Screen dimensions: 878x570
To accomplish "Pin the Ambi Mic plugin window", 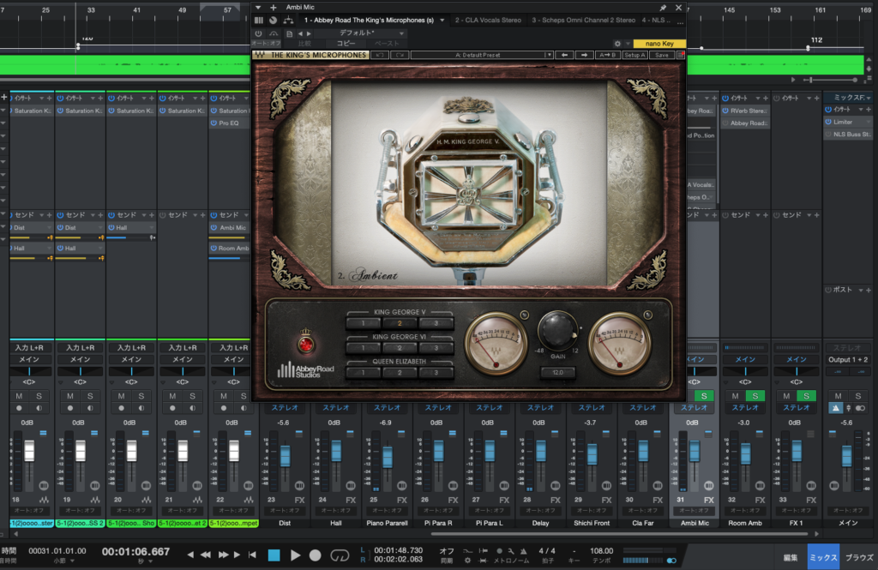I will point(663,8).
